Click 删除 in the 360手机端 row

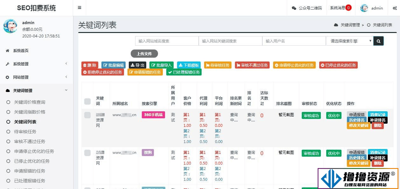point(378,126)
